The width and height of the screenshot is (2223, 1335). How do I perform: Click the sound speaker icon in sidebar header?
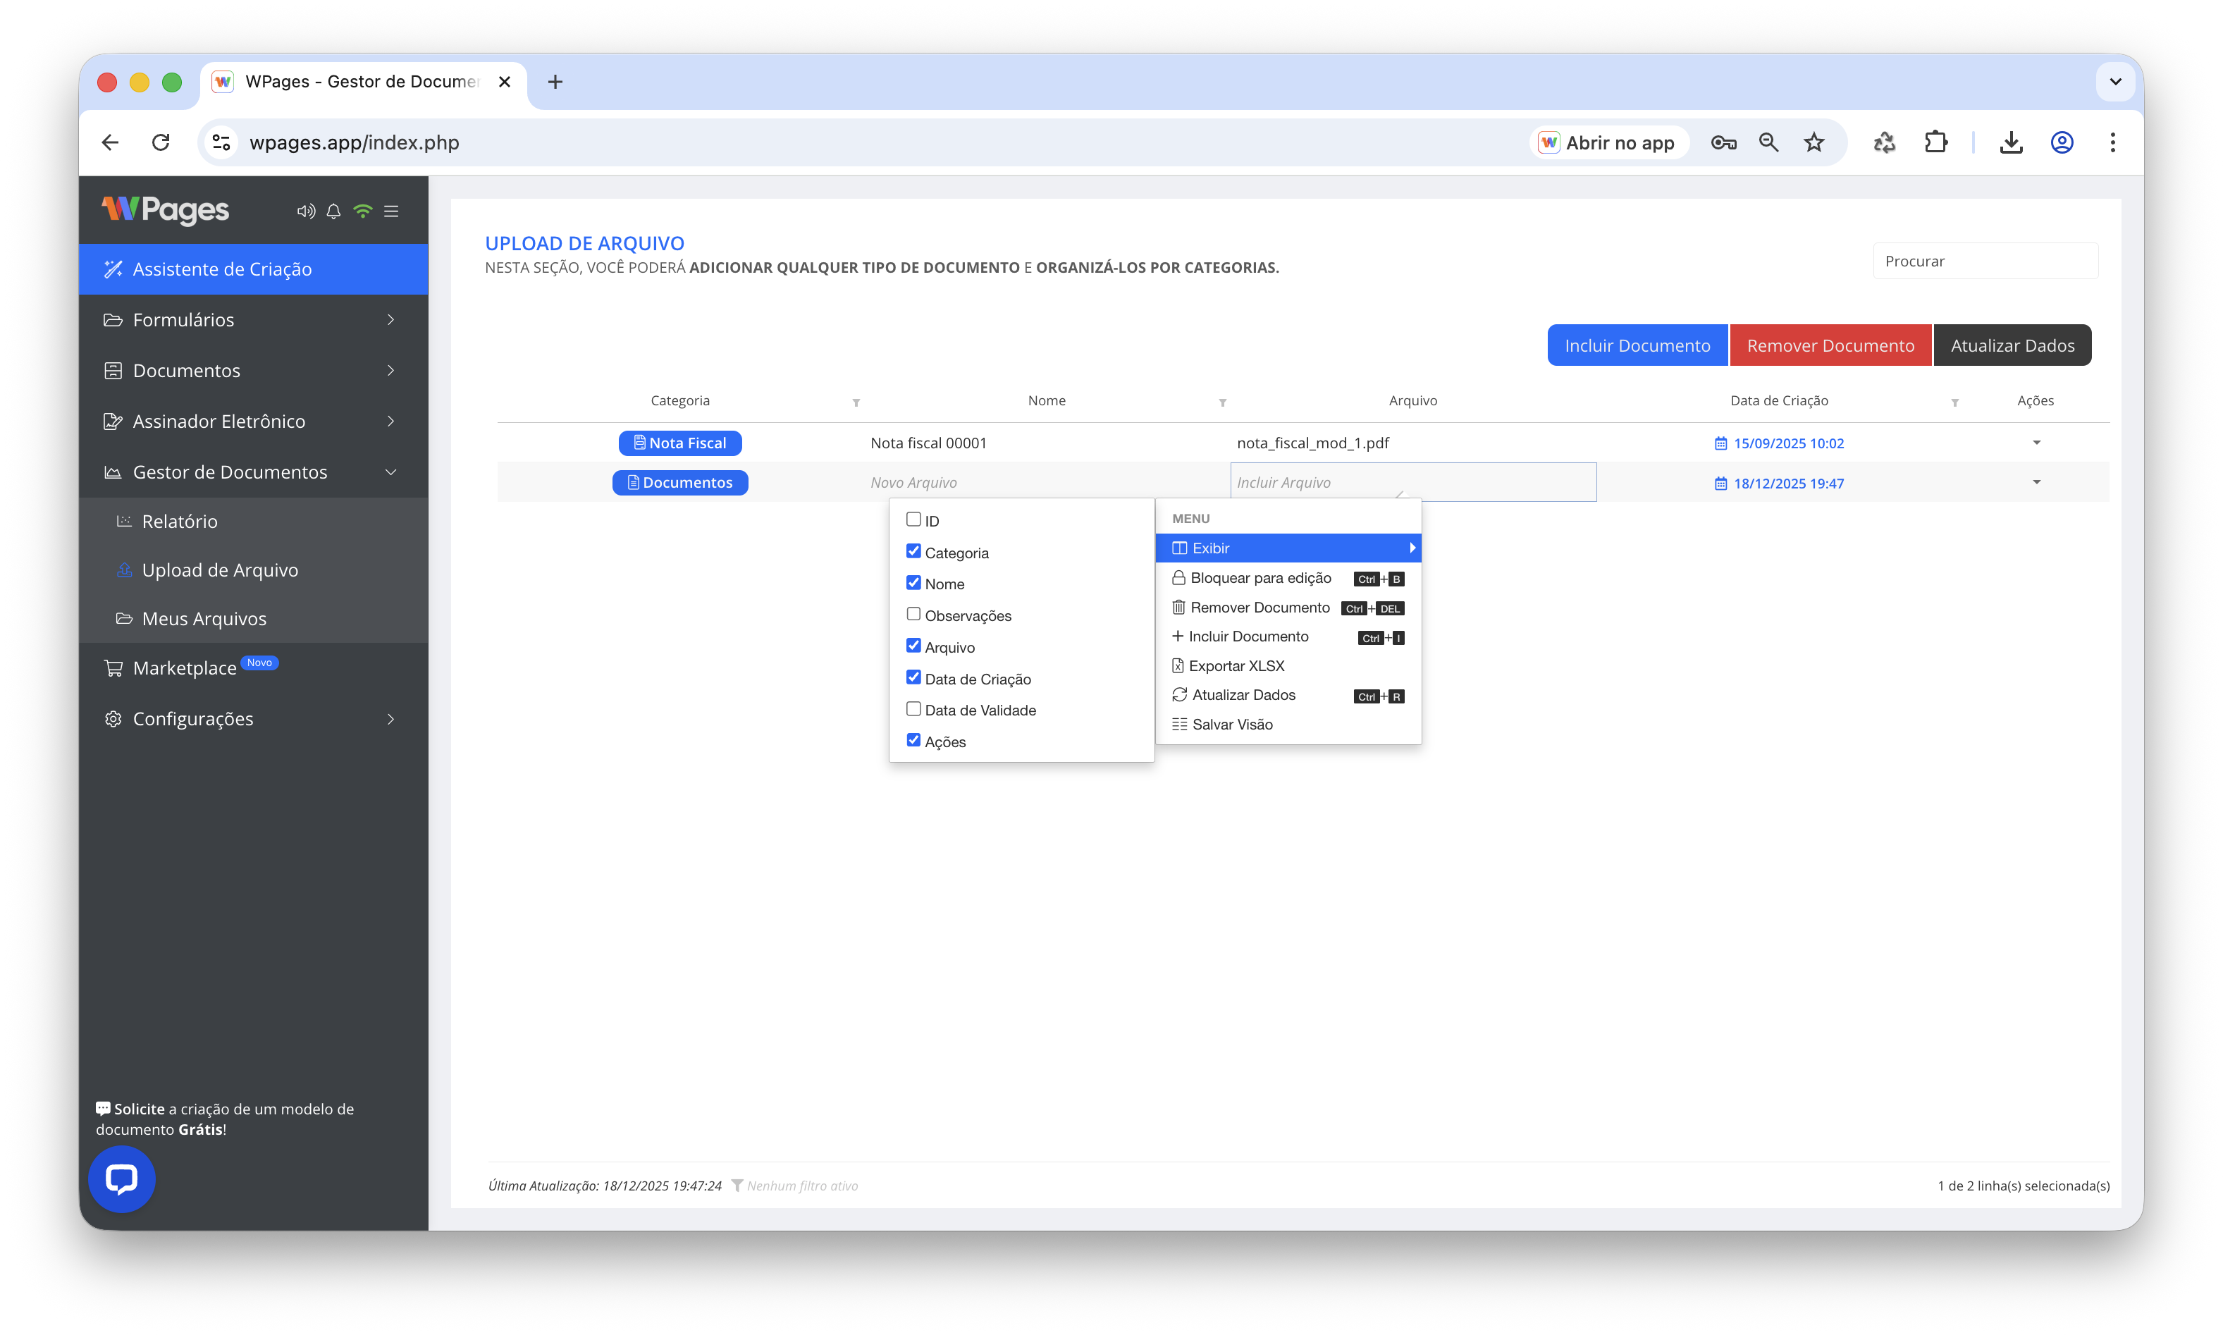306,211
